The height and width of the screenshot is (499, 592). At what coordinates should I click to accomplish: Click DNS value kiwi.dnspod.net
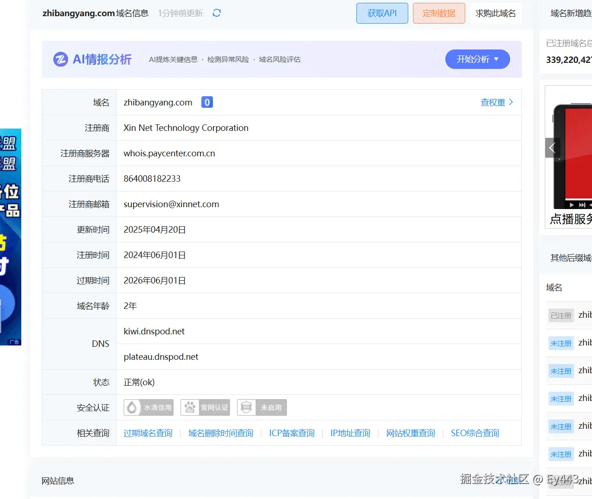click(x=154, y=331)
